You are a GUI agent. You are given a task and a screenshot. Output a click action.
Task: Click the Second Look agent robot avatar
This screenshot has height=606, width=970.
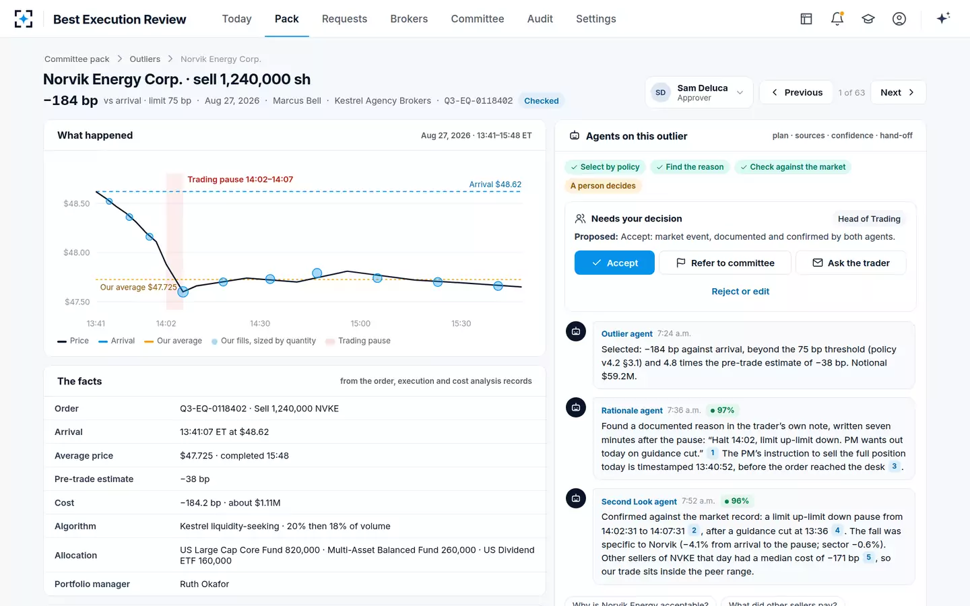click(576, 498)
